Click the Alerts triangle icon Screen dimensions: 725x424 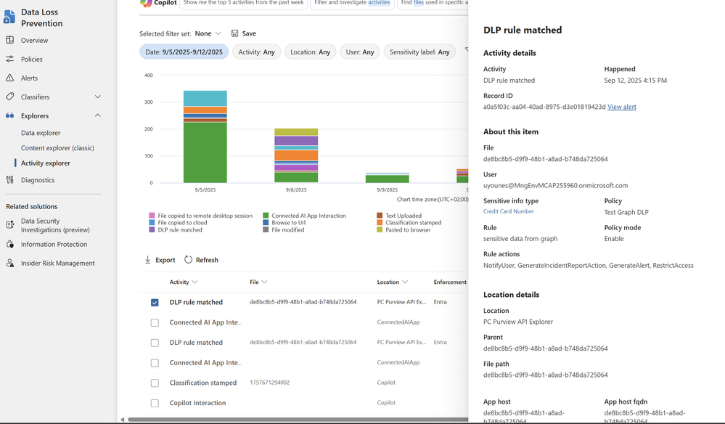pyautogui.click(x=9, y=78)
